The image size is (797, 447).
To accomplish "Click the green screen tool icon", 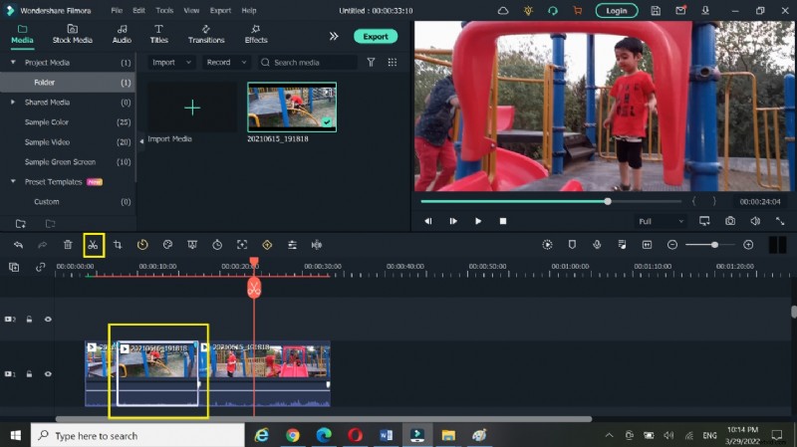I will [192, 245].
